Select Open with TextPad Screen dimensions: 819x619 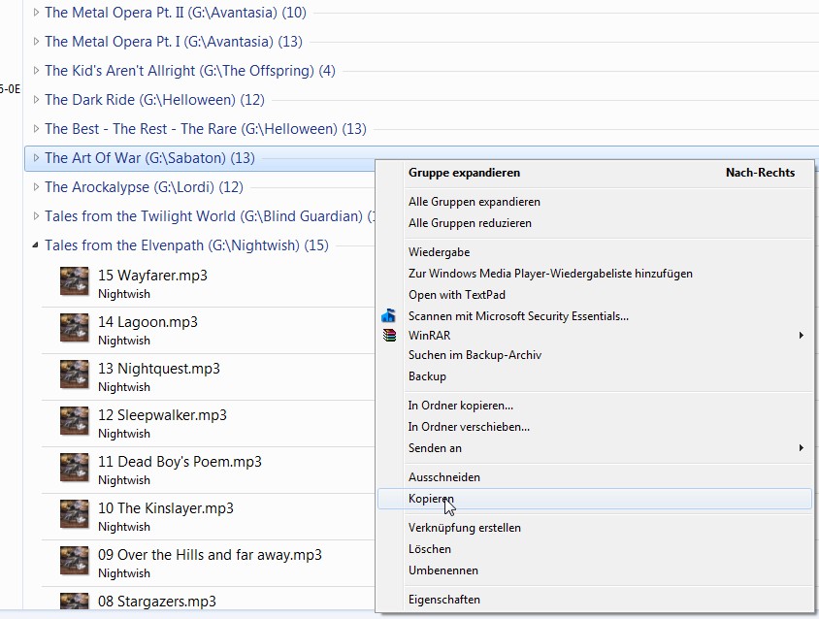(595, 295)
